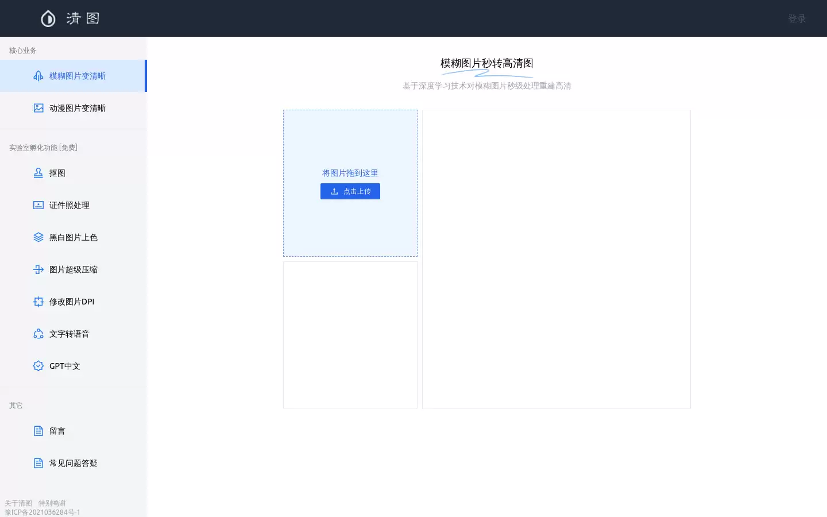Click the 常见问题答疑 document icon
827x517 pixels.
(38, 463)
